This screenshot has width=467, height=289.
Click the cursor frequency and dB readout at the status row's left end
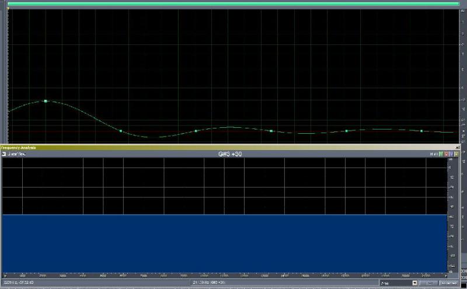pyautogui.click(x=19, y=283)
